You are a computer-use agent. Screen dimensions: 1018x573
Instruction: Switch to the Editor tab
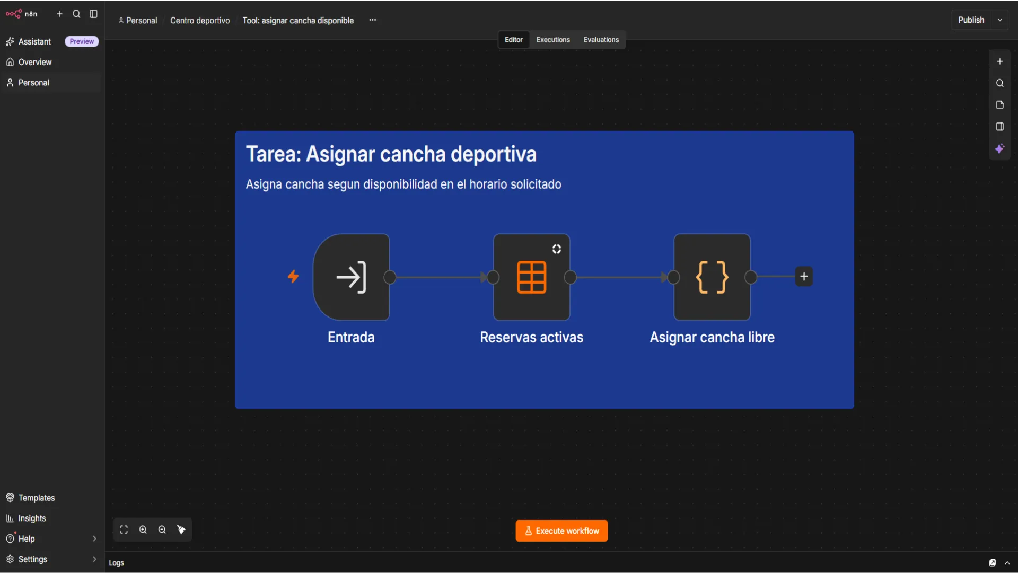point(513,40)
